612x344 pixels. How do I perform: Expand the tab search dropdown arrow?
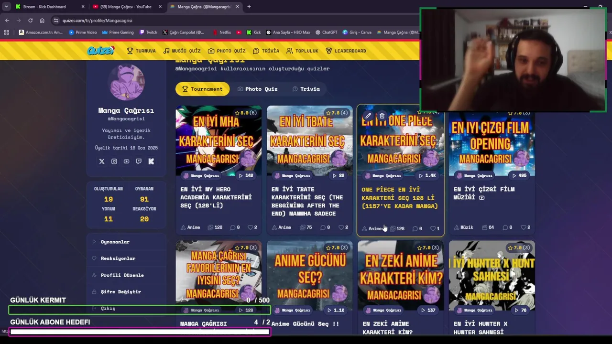click(6, 7)
